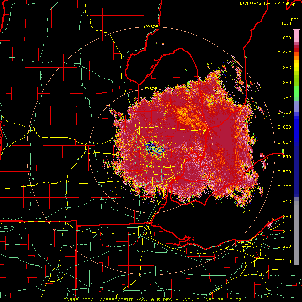Click the 0.627 legend value

click(x=284, y=142)
